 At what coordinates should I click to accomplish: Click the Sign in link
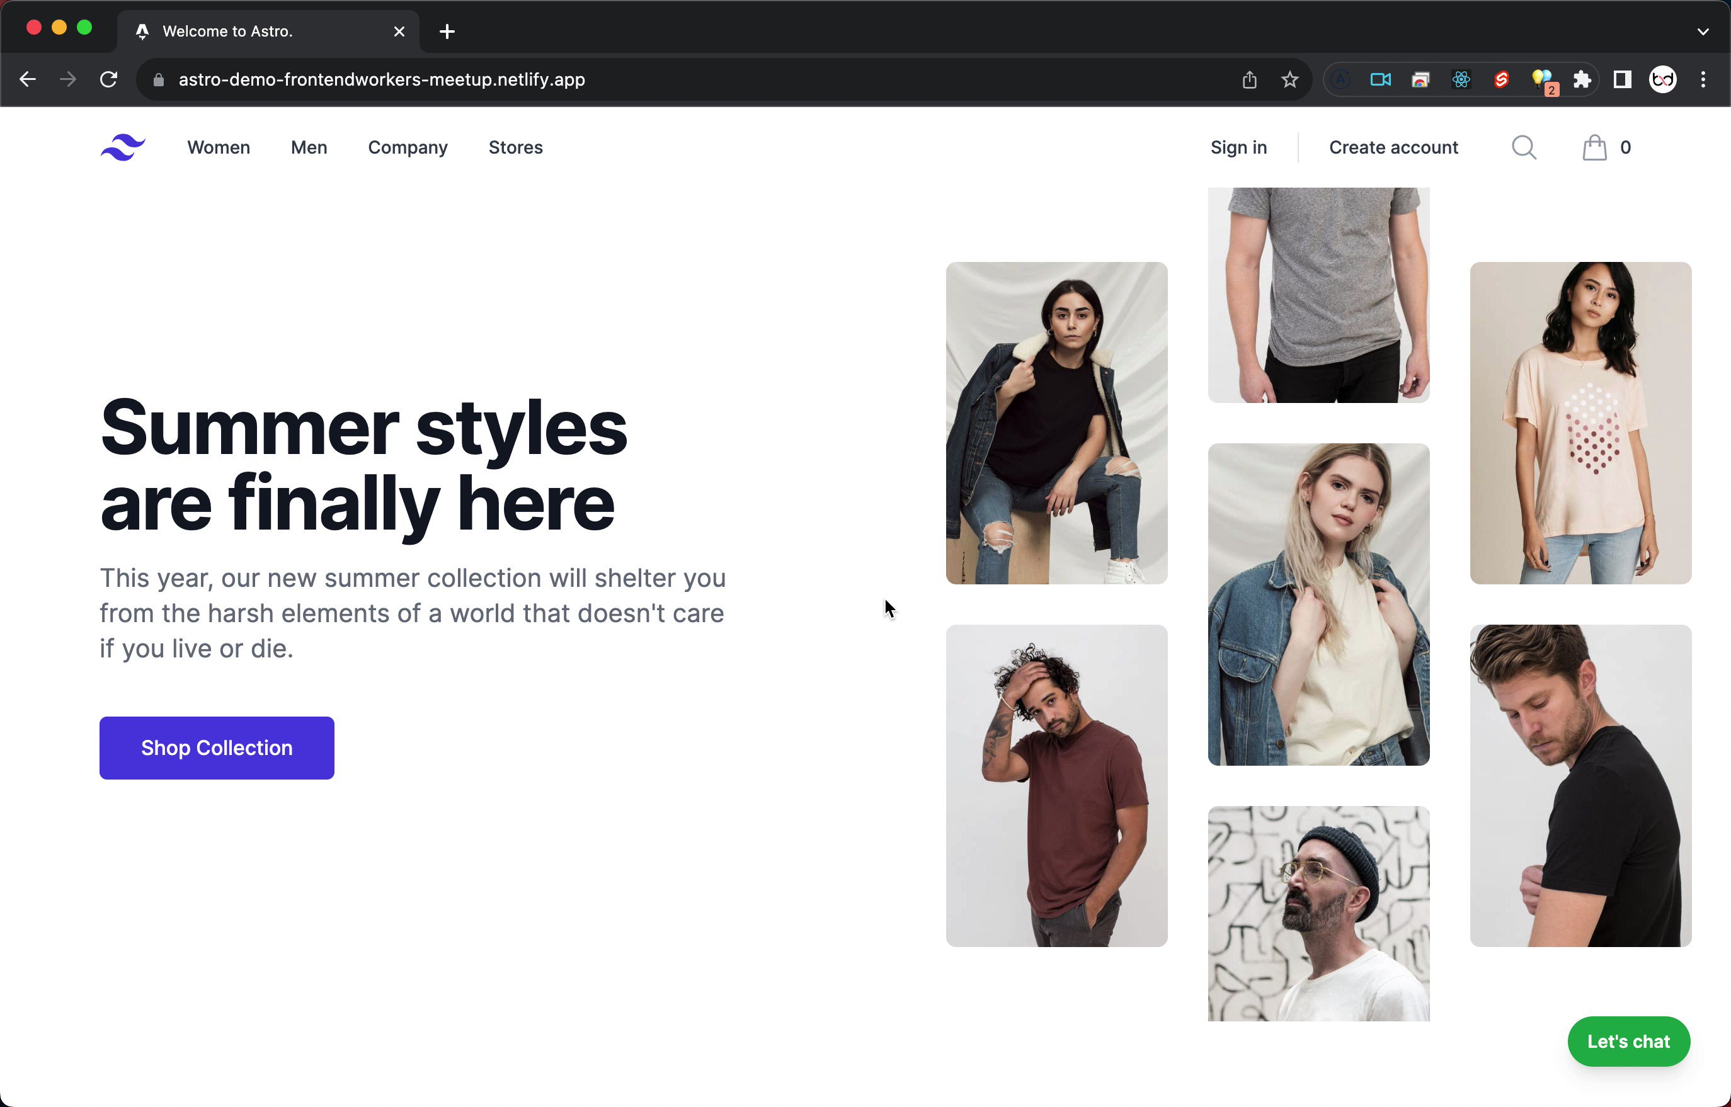(x=1238, y=147)
